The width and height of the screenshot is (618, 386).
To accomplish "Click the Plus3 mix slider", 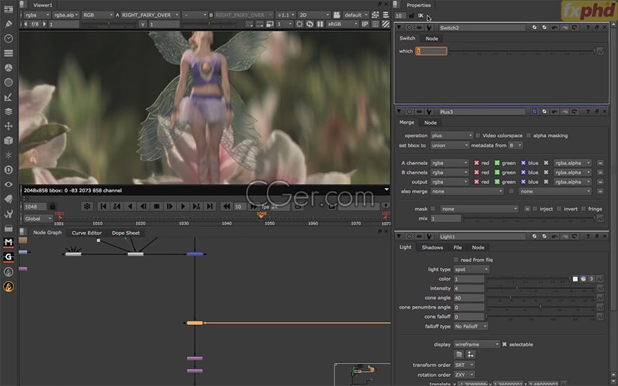I will pyautogui.click(x=529, y=218).
